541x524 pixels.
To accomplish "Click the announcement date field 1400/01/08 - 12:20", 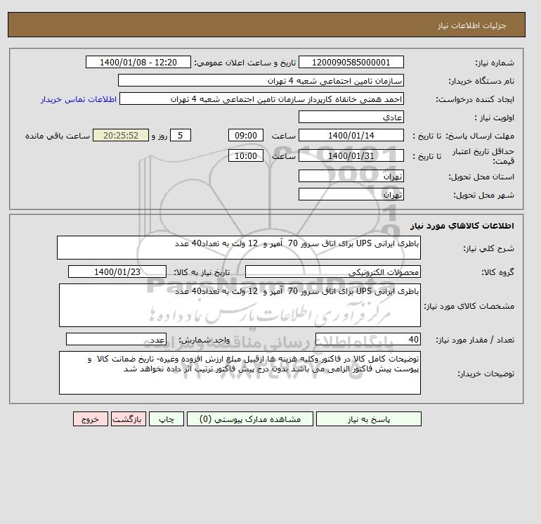I will point(138,62).
